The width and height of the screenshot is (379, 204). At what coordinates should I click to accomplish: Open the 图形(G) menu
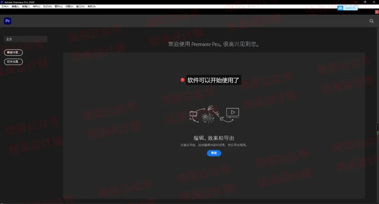pos(59,7)
